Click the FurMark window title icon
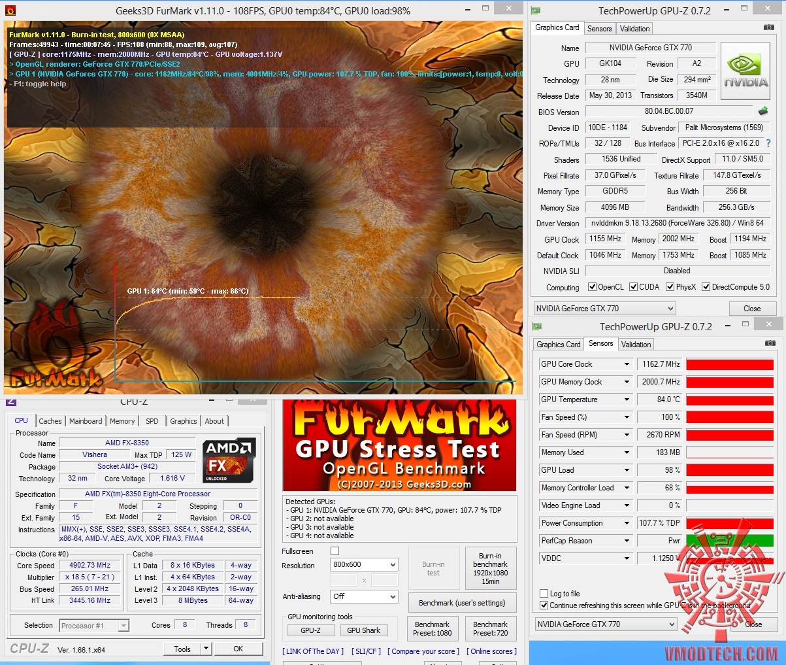The height and width of the screenshot is (665, 786). pos(10,10)
